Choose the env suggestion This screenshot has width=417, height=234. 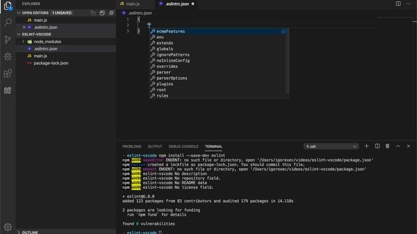[219, 37]
